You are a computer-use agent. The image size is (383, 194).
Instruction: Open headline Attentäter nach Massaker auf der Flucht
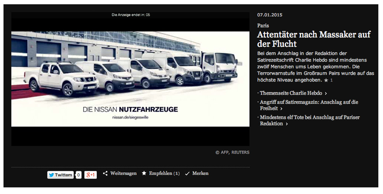pos(314,39)
